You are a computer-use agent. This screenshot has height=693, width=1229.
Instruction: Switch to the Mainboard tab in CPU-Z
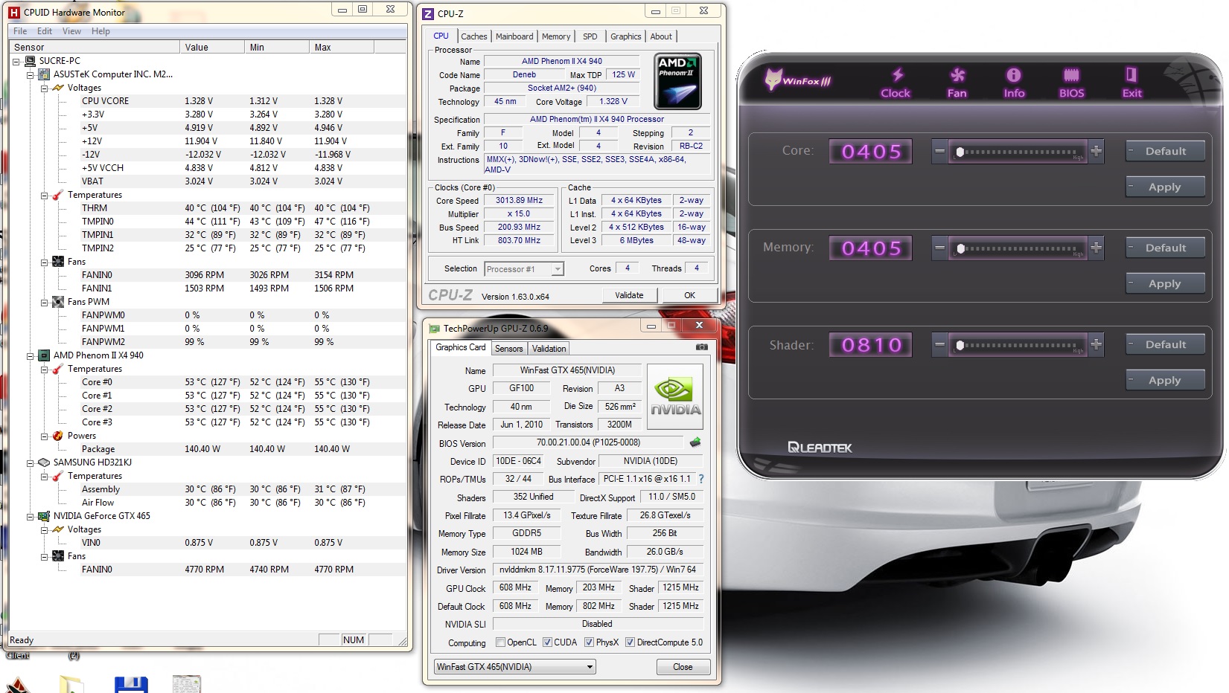[x=514, y=36]
